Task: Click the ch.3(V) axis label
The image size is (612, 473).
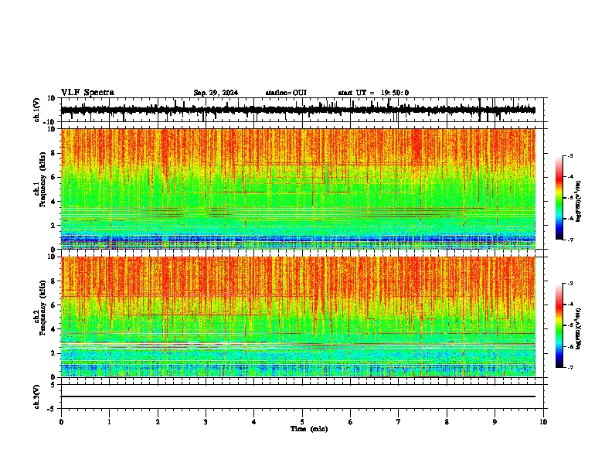Action: [37, 396]
